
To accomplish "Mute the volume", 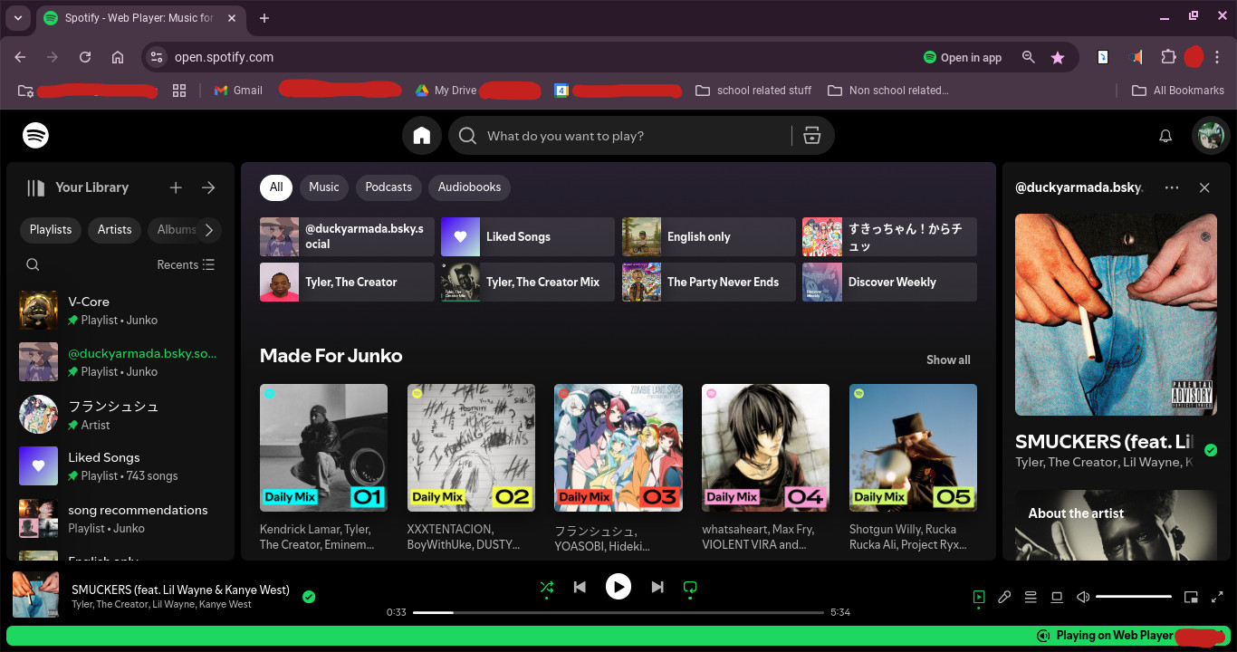I will (x=1083, y=597).
